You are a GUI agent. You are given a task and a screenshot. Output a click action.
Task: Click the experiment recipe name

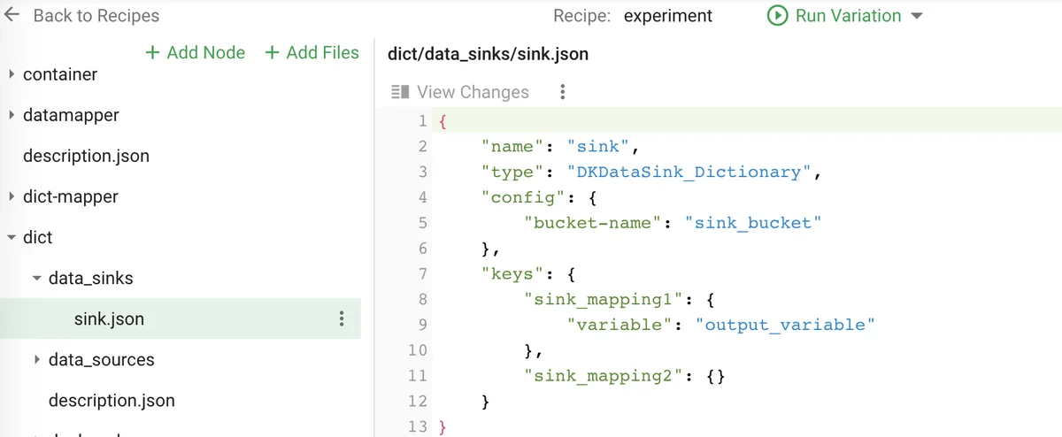[668, 16]
